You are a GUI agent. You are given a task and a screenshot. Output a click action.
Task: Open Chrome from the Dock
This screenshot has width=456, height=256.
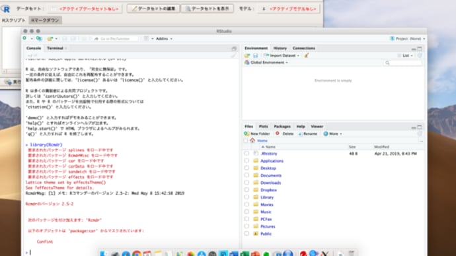tap(137, 253)
